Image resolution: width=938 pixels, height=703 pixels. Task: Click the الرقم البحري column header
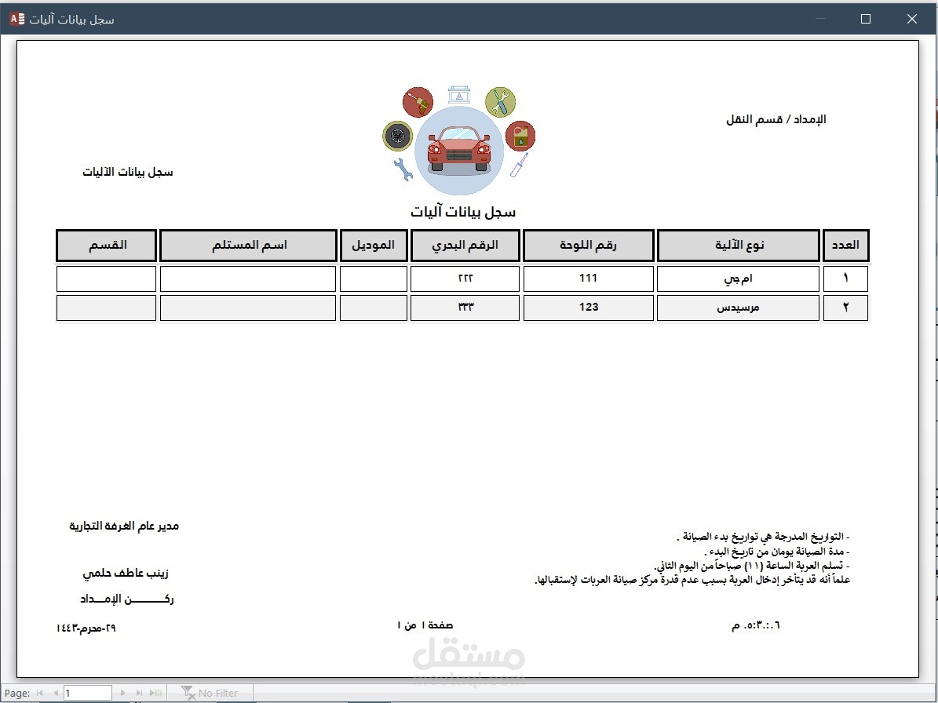[x=465, y=245]
